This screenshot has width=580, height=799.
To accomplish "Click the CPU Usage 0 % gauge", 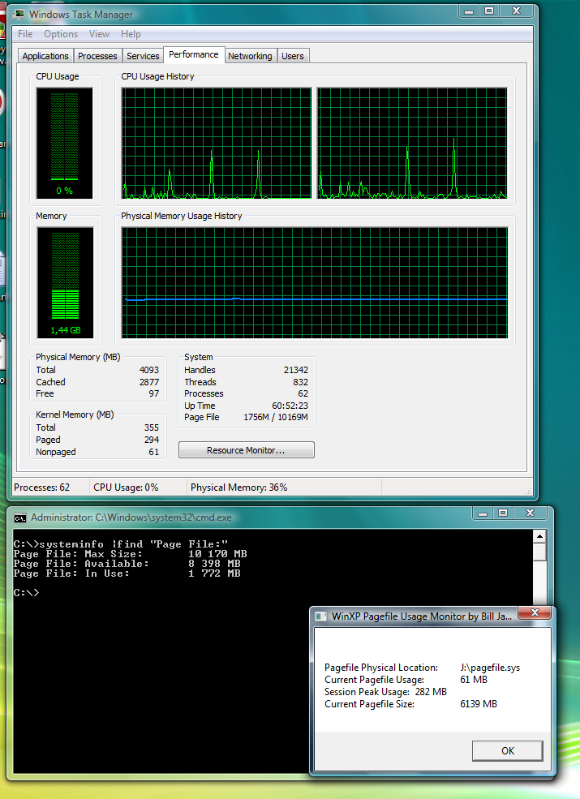I will (64, 144).
